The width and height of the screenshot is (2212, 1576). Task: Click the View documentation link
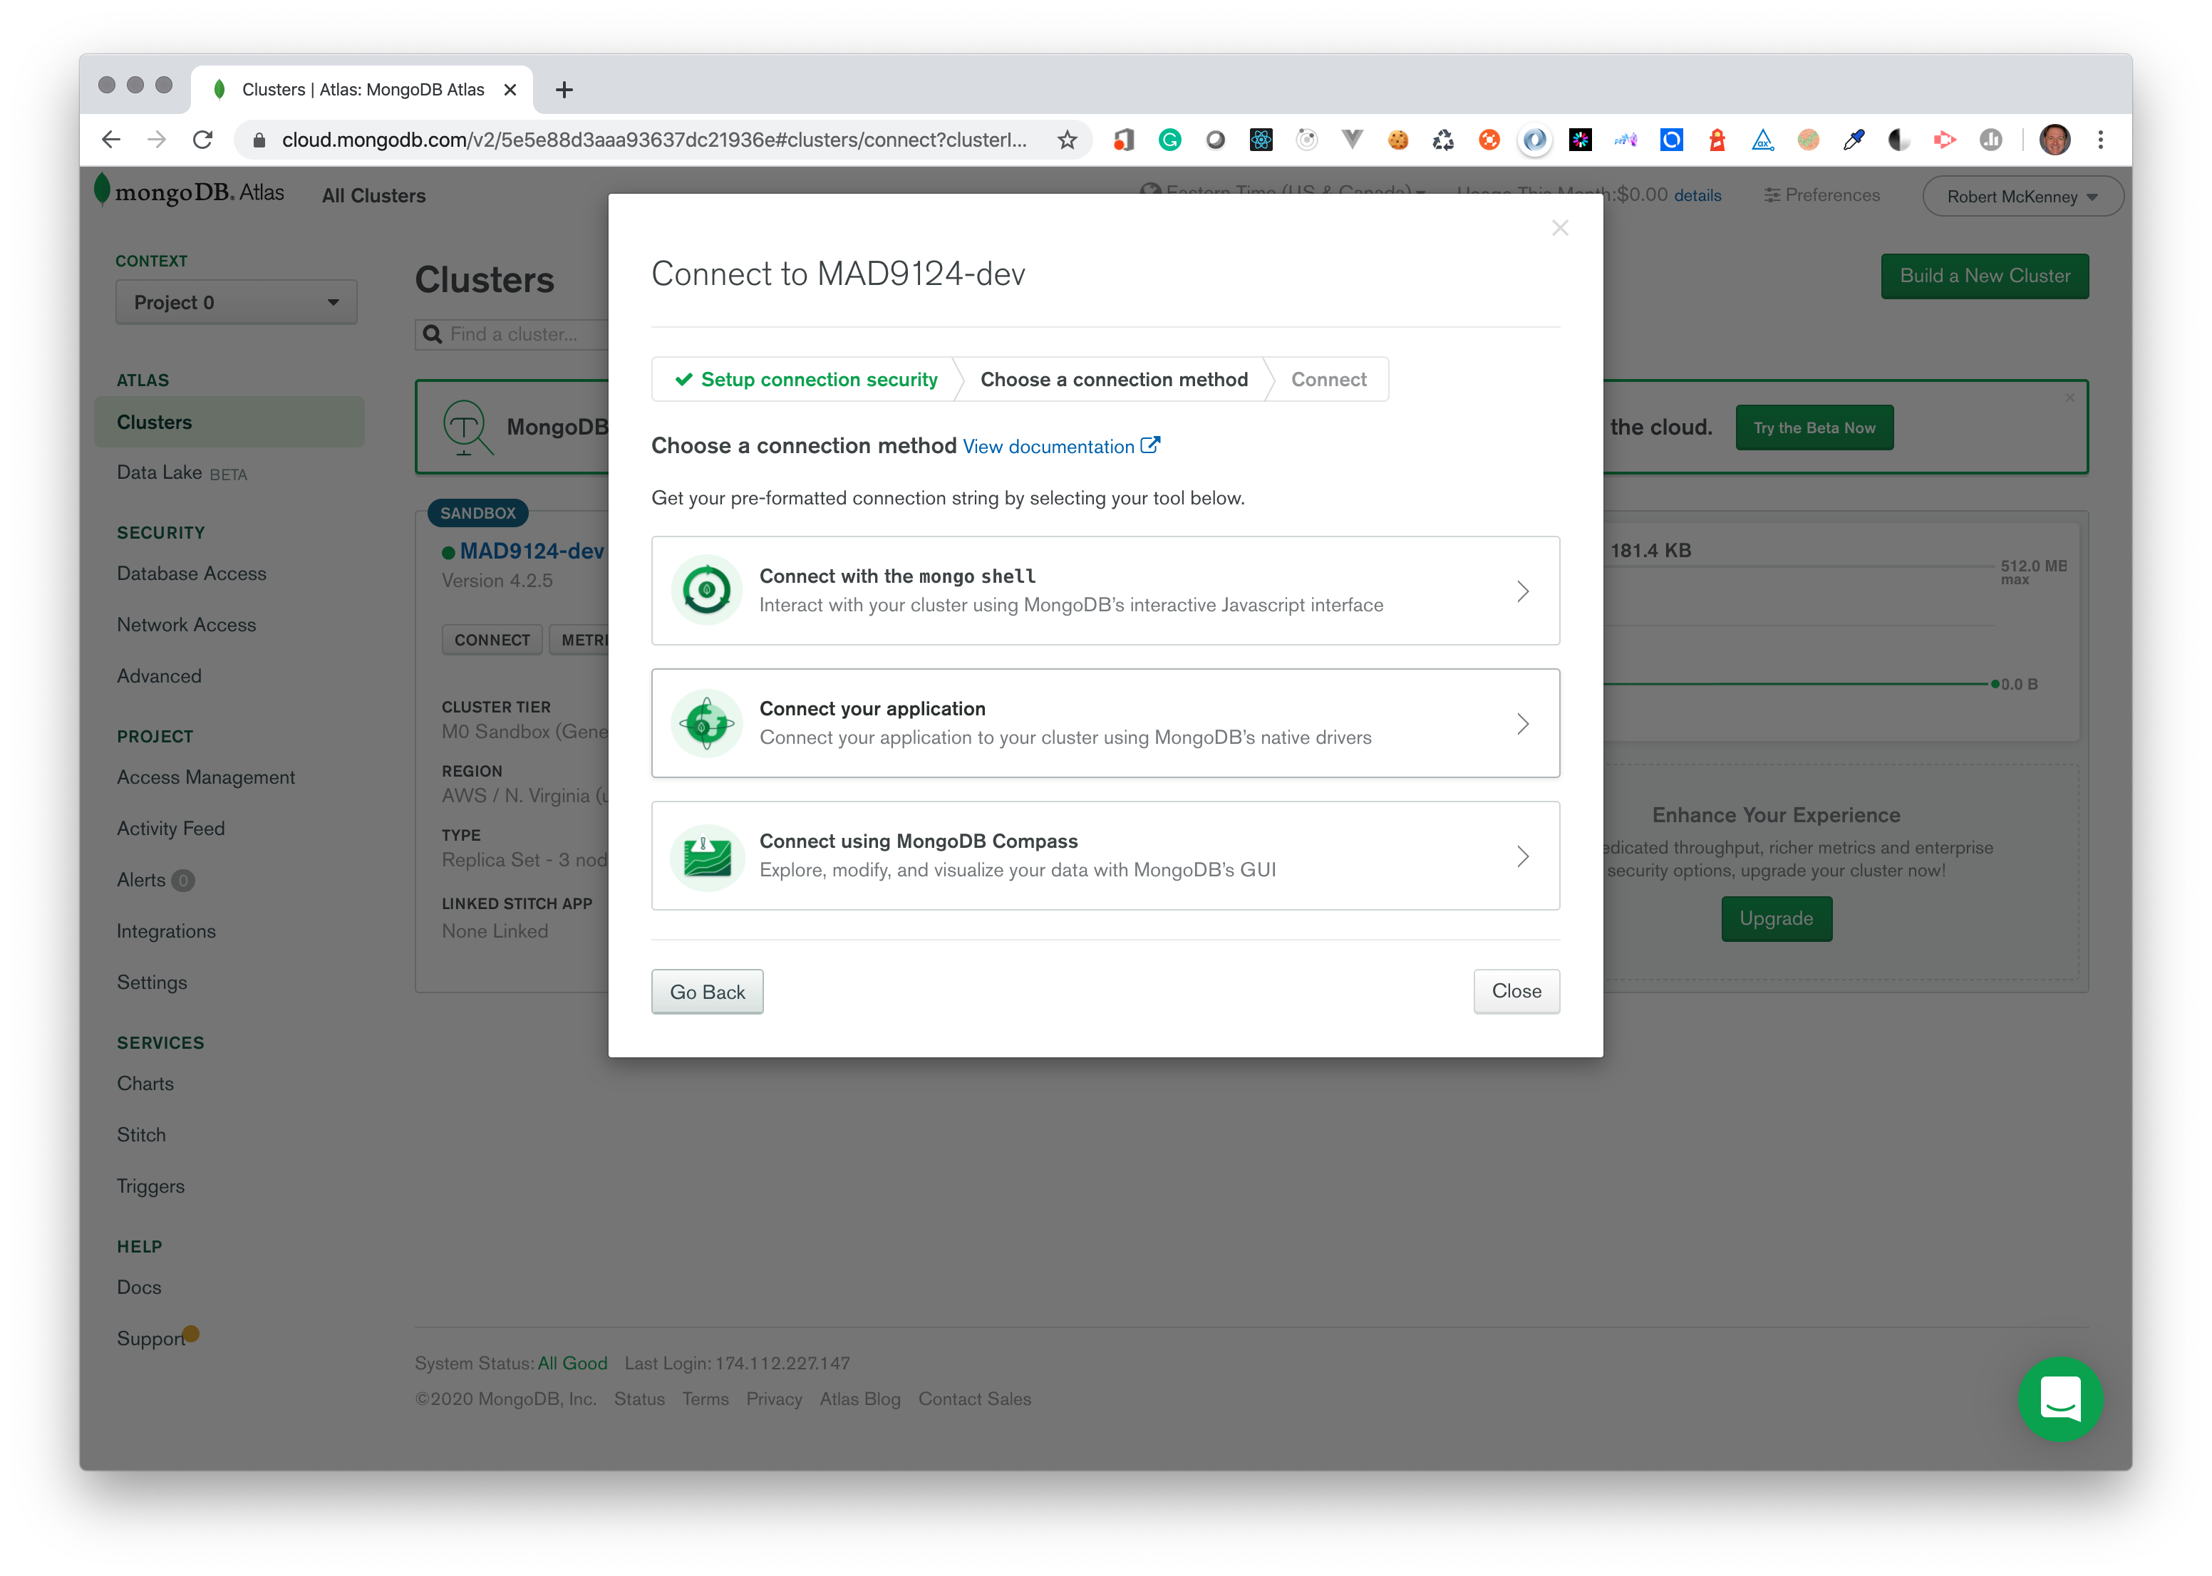coord(1054,447)
